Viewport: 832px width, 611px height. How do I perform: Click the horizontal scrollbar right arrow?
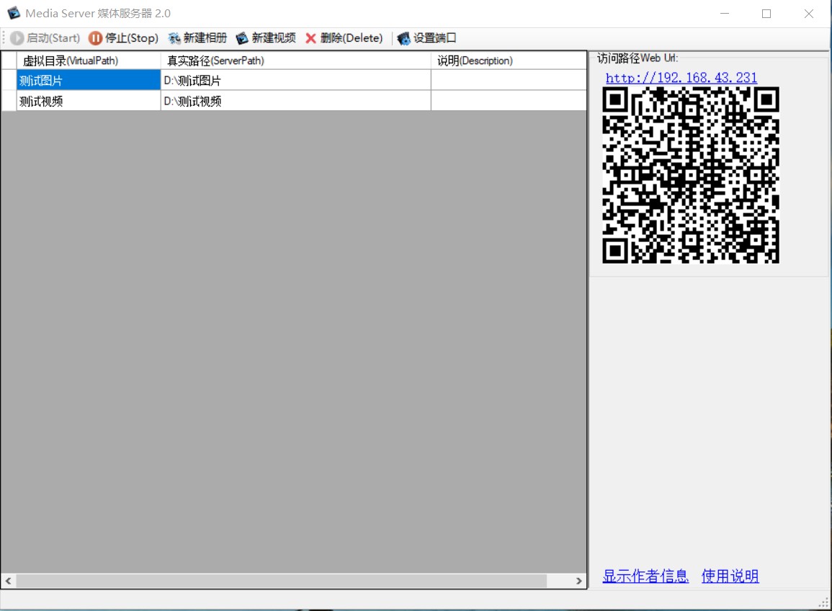[x=578, y=581]
